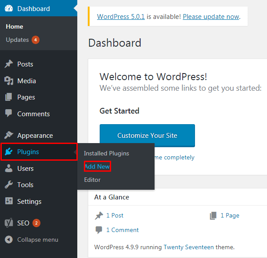Click Customize Your Site button
The image size is (267, 258).
[x=147, y=136]
